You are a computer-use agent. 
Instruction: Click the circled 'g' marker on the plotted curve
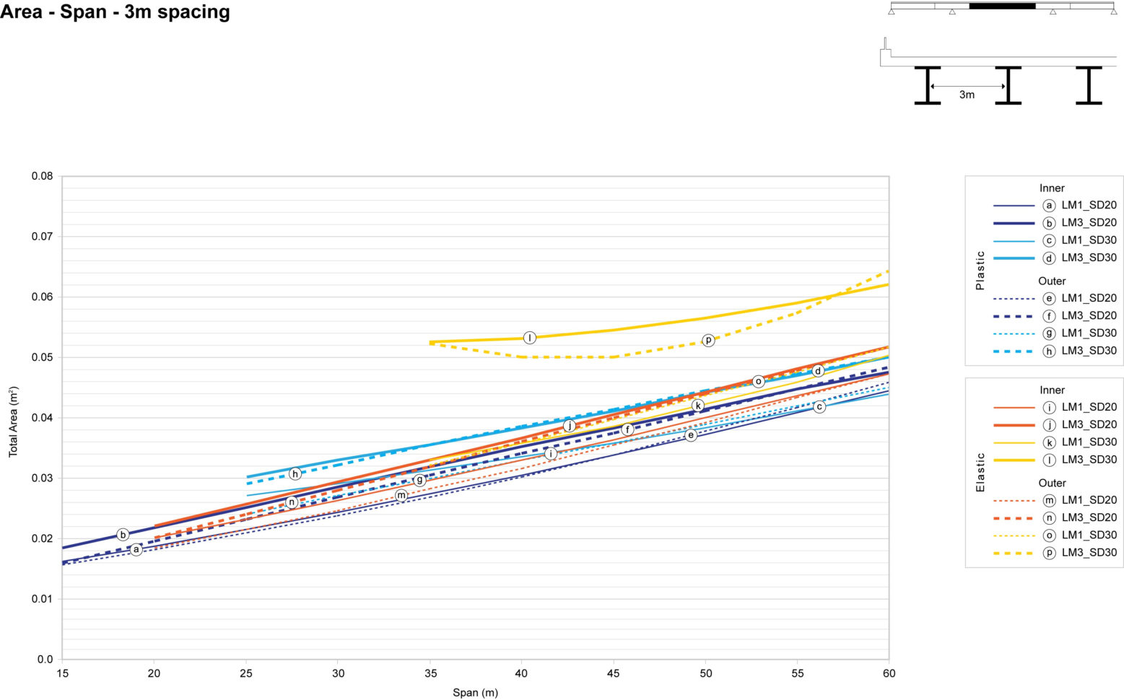coord(419,480)
